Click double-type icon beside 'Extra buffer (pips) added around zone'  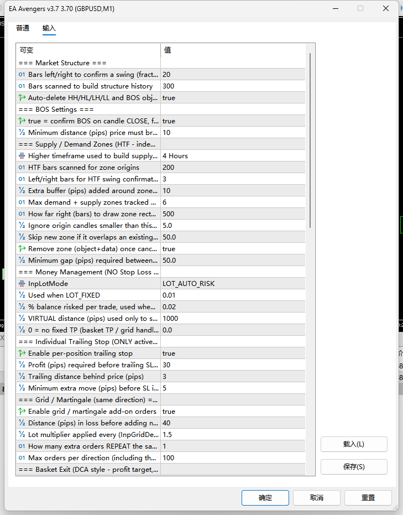pyautogui.click(x=22, y=191)
